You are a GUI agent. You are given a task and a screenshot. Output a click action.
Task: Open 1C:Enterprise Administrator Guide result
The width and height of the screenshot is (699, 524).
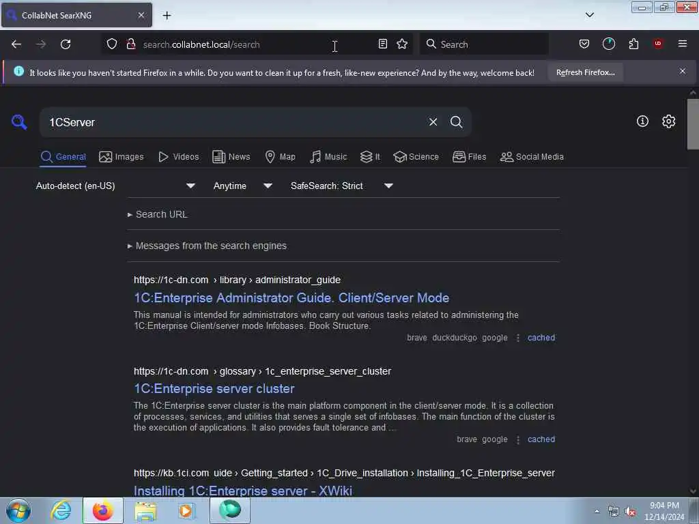pos(291,297)
